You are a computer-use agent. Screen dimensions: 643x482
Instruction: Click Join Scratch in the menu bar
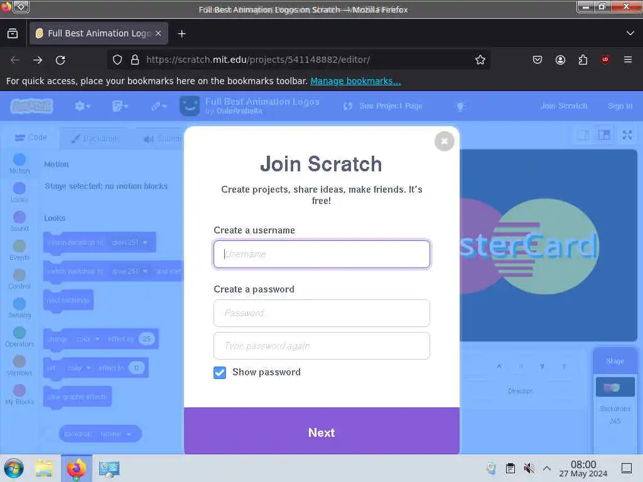pos(564,106)
